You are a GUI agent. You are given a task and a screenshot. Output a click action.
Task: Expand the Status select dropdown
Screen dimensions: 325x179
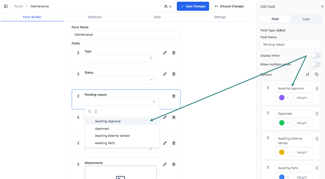click(x=120, y=80)
